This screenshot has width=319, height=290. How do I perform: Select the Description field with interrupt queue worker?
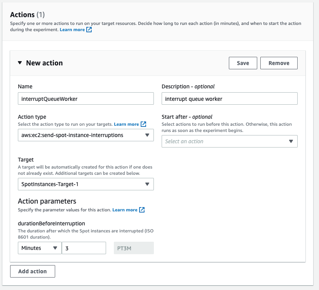point(229,98)
